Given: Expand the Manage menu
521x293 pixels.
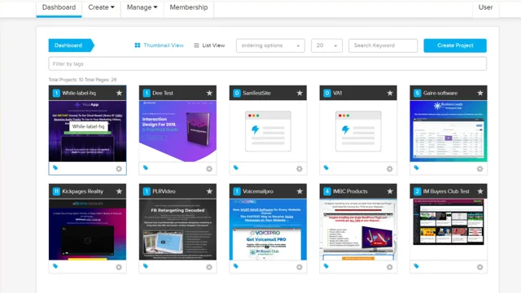Looking at the screenshot, I should coord(142,7).
